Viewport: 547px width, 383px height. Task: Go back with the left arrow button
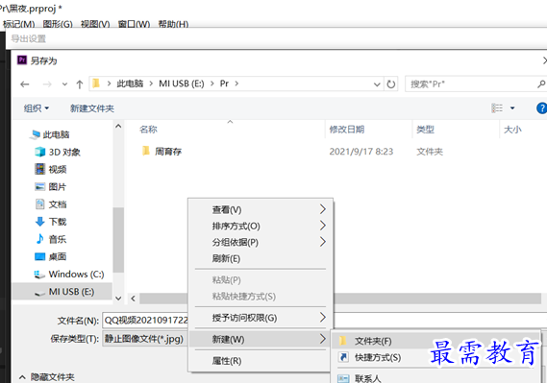[x=25, y=84]
